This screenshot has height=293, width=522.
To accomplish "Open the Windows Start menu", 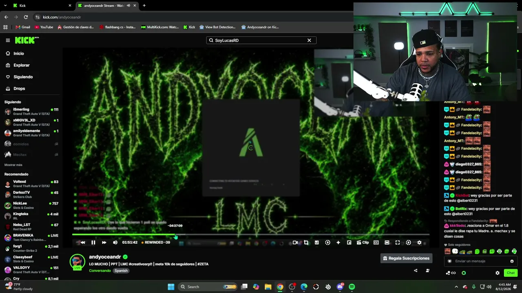I will click(x=171, y=287).
